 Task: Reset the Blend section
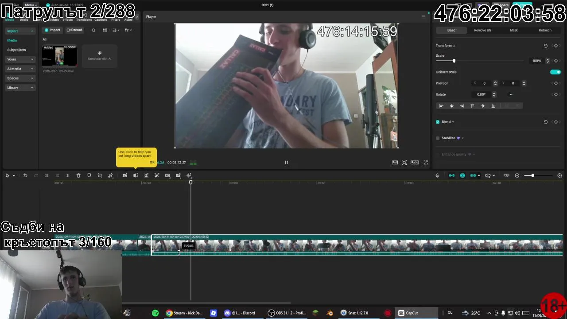[545, 122]
